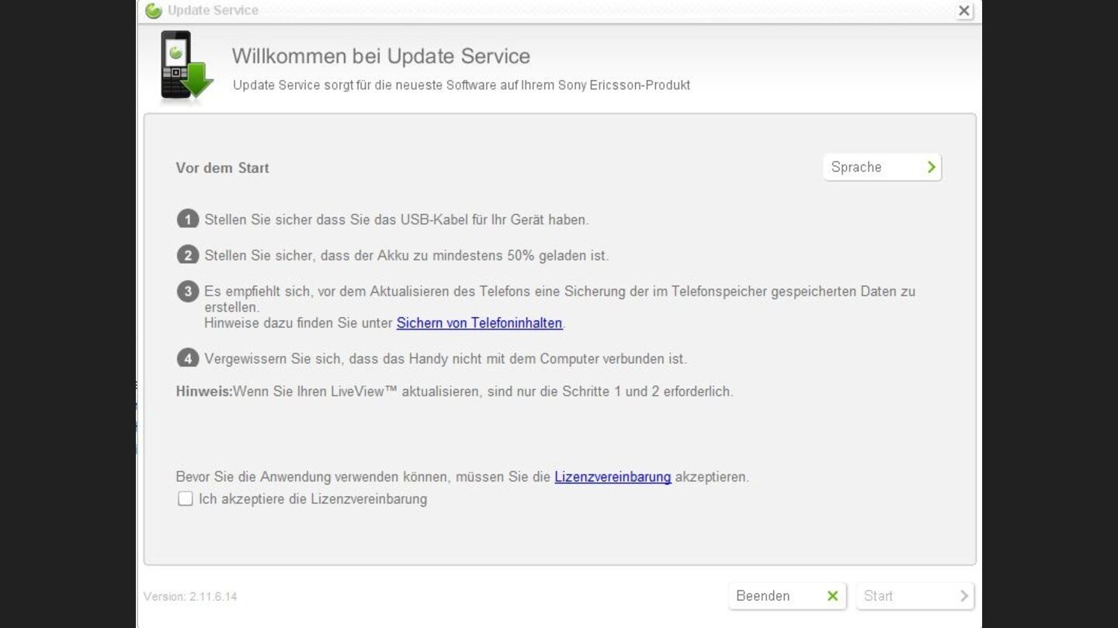Accept the Lizenzvereinbarung checkbox

[185, 499]
